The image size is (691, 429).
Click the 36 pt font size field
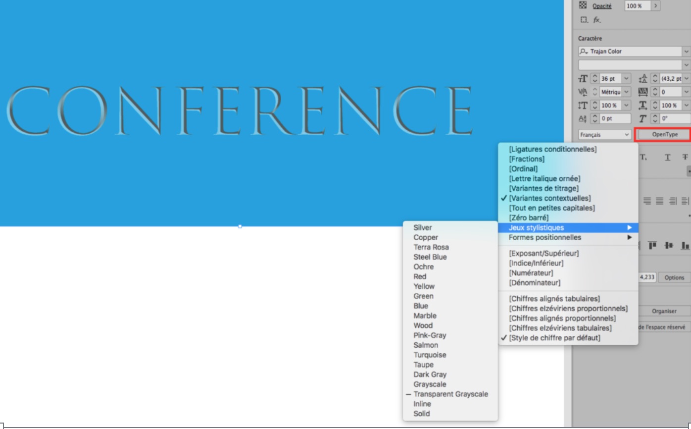click(609, 79)
